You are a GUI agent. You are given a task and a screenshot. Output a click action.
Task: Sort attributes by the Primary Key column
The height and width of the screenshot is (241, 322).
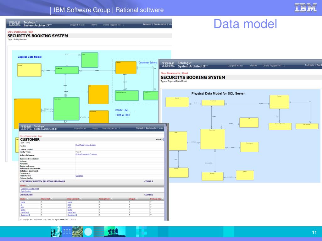[155, 199]
